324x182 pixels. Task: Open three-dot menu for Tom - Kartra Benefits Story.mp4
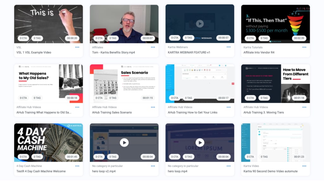pos(153,47)
